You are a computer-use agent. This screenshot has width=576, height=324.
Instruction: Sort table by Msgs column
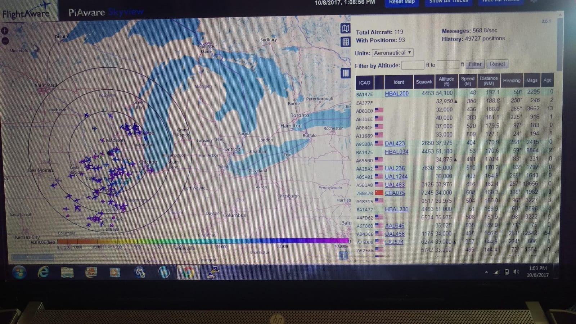[532, 80]
